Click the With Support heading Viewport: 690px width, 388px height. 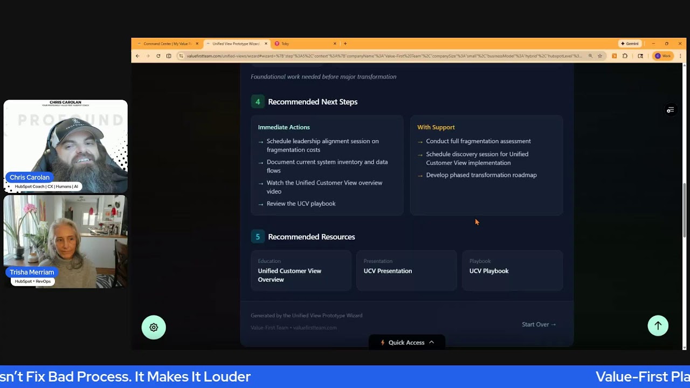436,127
